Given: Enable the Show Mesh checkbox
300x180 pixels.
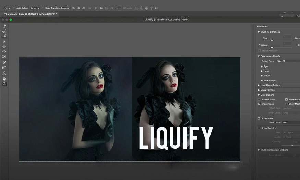Looking at the screenshot, I should [x=286, y=104].
